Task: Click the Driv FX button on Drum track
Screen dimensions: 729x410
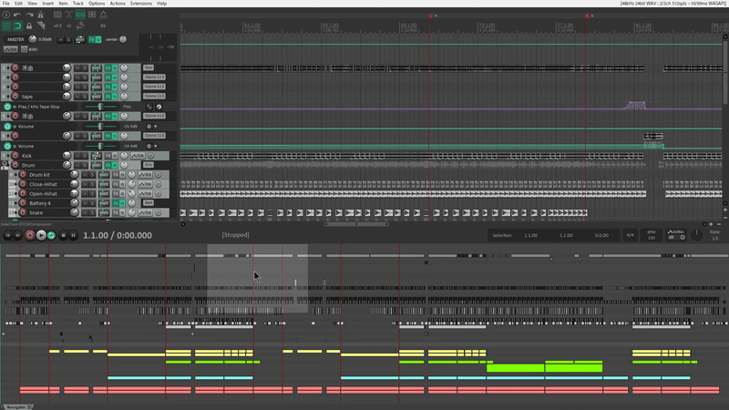Action: click(149, 165)
